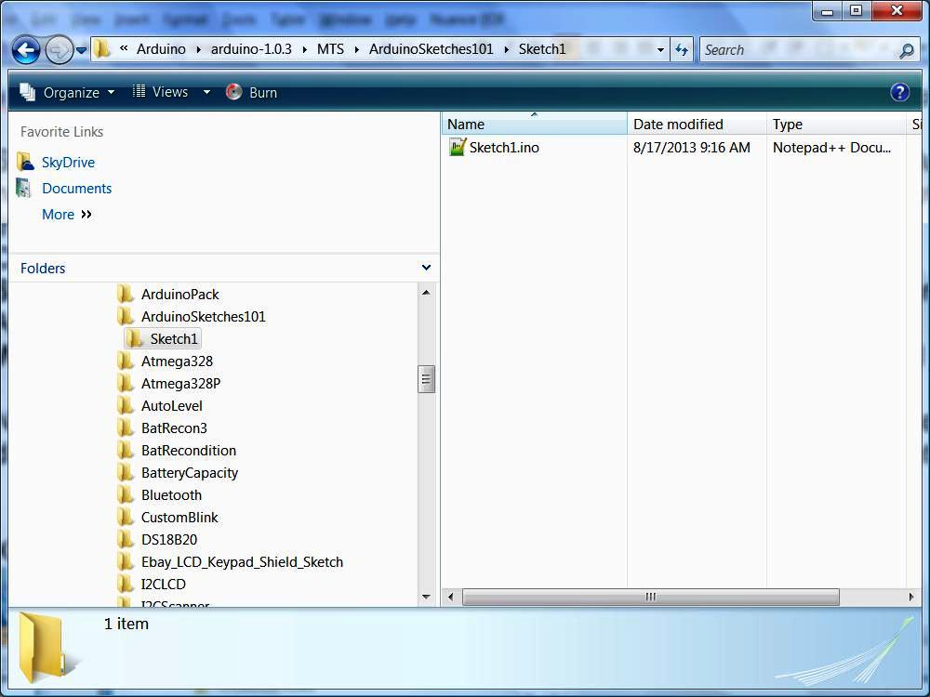Open address bar history dropdown
Image resolution: width=930 pixels, height=697 pixels.
(x=660, y=50)
